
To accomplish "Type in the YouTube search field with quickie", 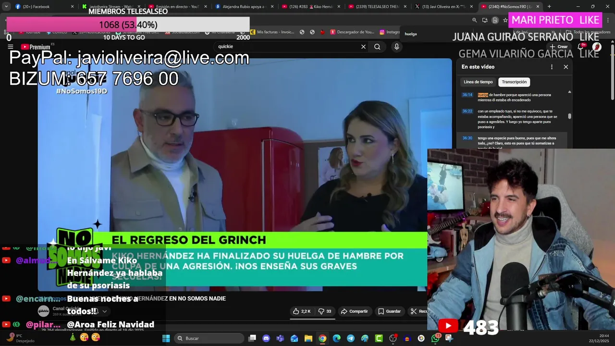I will pyautogui.click(x=287, y=47).
